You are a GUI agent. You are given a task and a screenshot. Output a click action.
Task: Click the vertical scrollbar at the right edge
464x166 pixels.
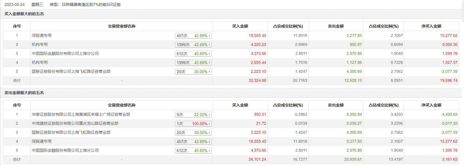463,11
